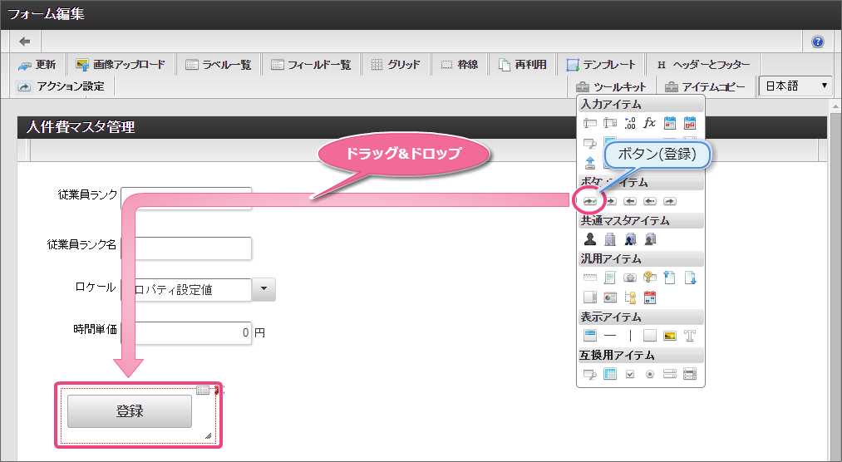
Task: Select the document with down-arrow item
Action: tap(690, 278)
